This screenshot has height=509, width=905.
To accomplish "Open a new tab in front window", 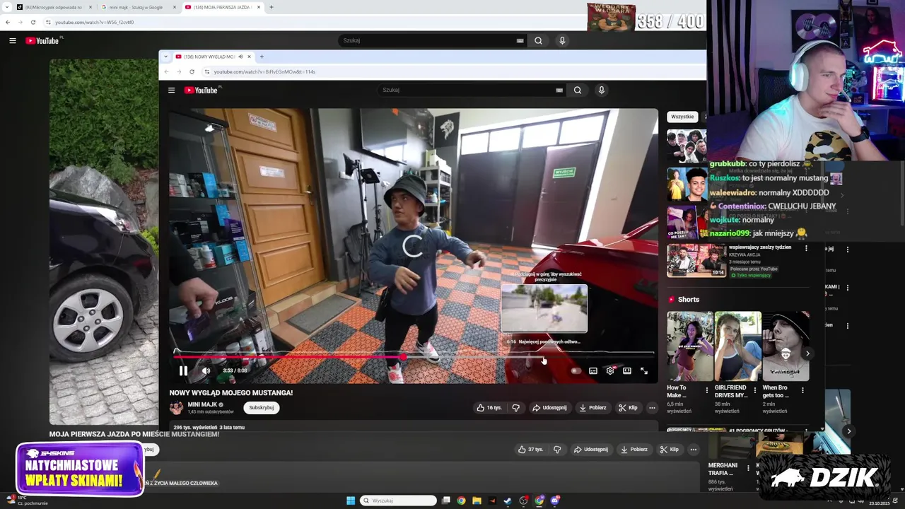I will (262, 57).
